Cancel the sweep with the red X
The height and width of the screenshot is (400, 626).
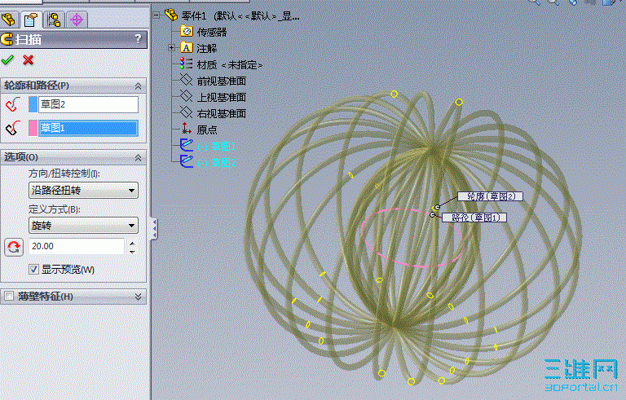coord(28,60)
